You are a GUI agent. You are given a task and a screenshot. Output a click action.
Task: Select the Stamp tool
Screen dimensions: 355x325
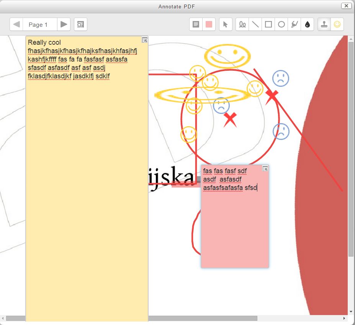(x=324, y=24)
